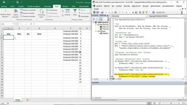Adjust the Excel zoom slider handle
The image size is (187, 105).
click(171, 103)
